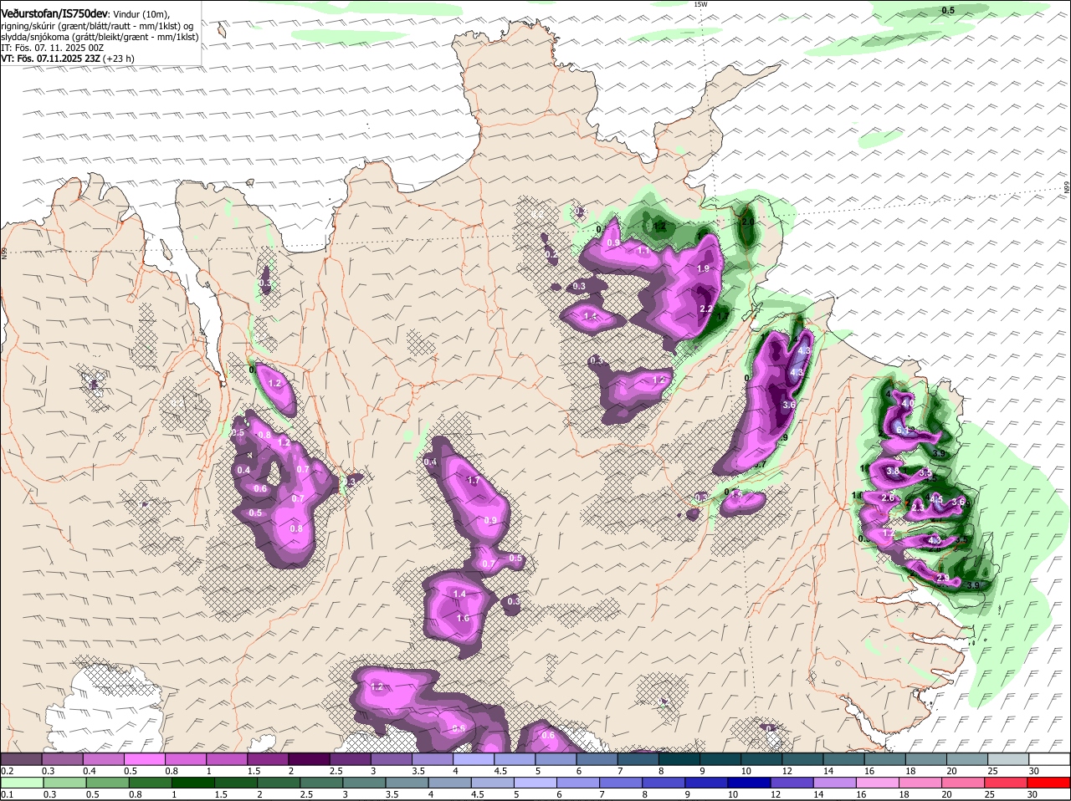Screen dimensions: 1071x801
Task: Click the 3.8 snowfall value on the map
Action: tap(893, 471)
